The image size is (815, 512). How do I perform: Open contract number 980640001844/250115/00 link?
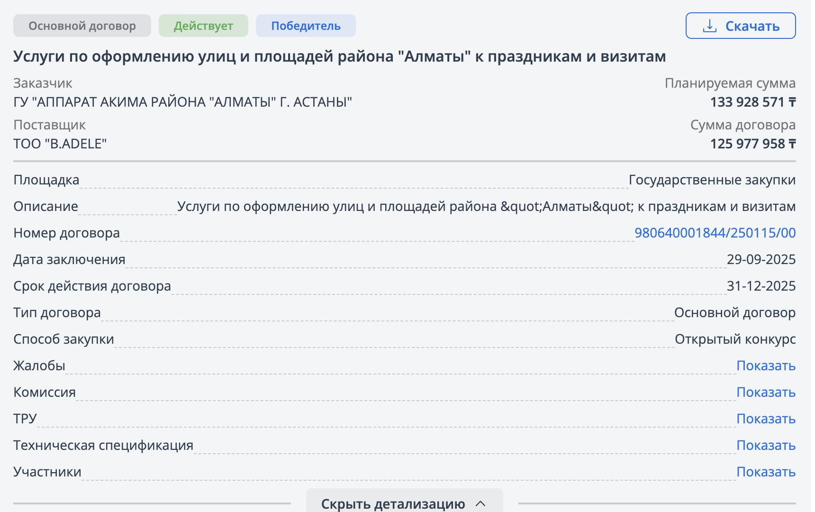(715, 233)
